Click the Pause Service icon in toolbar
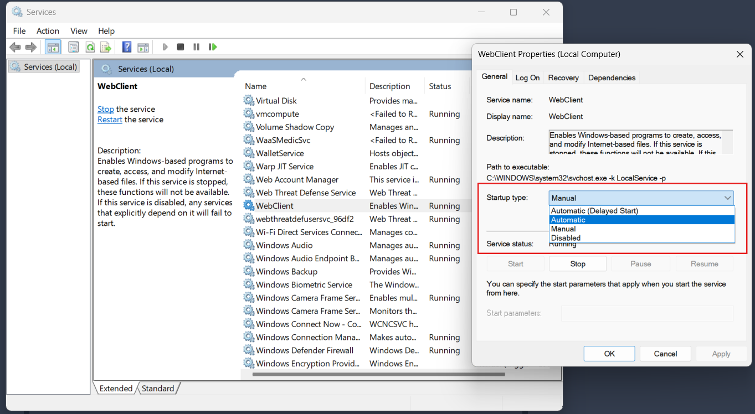Screen dimensions: 755x414 click(x=196, y=48)
